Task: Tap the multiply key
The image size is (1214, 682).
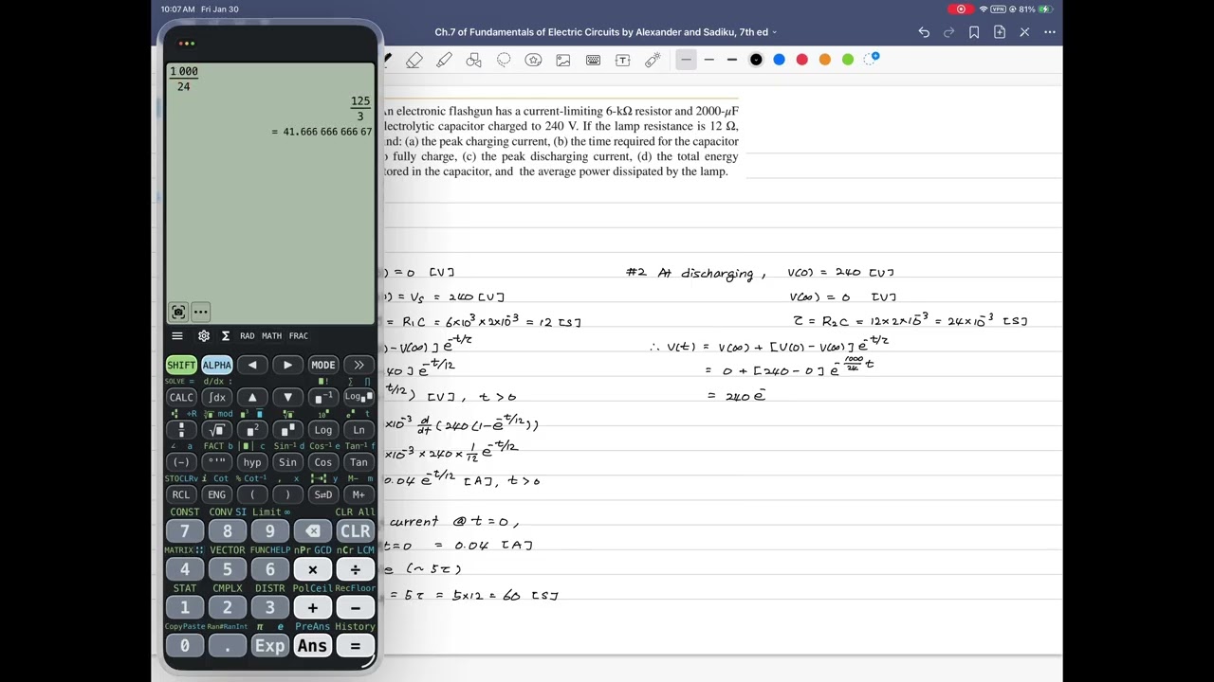Action: 313,569
